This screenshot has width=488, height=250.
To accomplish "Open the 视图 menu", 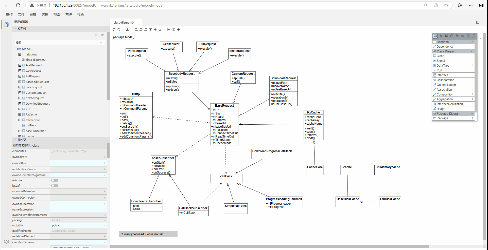I will click(57, 14).
